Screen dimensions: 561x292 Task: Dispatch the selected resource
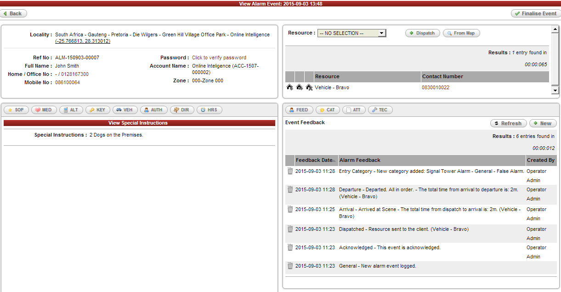pos(423,33)
